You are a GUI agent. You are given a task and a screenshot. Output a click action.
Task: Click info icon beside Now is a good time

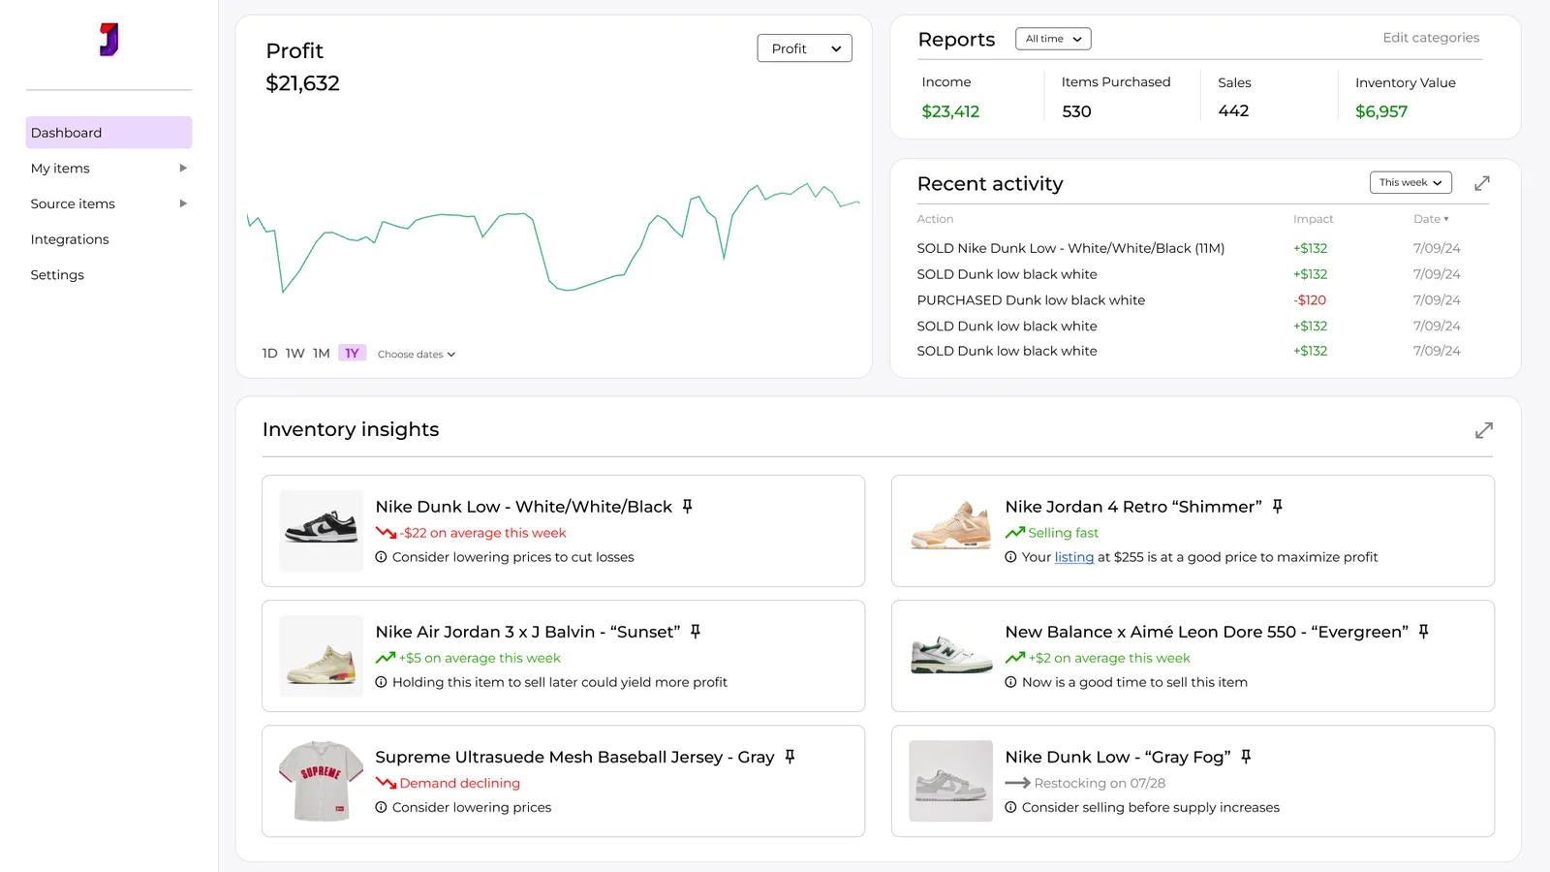tap(1010, 682)
